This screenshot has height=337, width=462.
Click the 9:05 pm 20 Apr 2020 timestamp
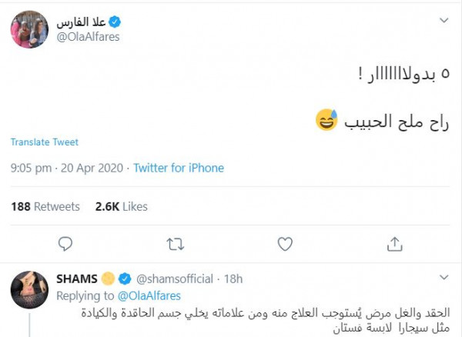[68, 168]
